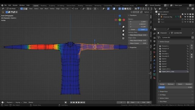Move vertex group up arrow
The image size is (195, 110).
point(192,55)
